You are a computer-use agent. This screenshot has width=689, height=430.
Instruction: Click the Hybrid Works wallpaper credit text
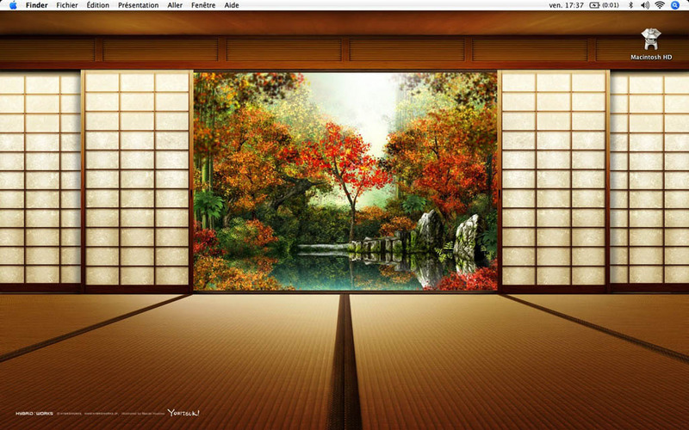(x=34, y=414)
